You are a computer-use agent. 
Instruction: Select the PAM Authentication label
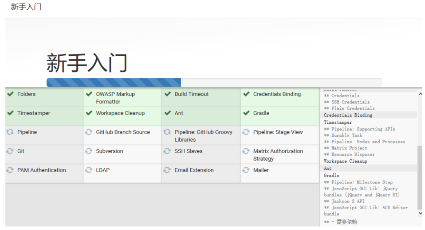point(41,170)
